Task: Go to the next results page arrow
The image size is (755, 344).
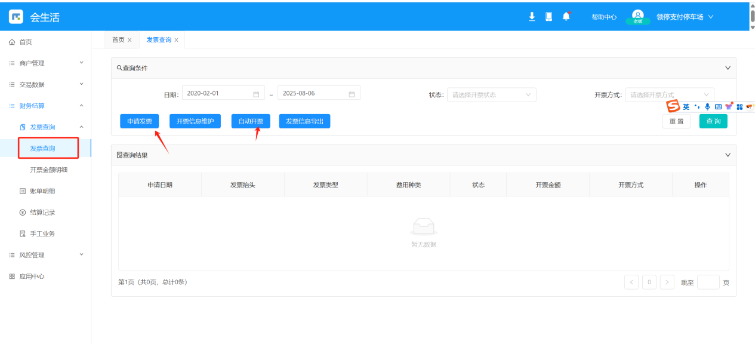Action: tap(667, 282)
